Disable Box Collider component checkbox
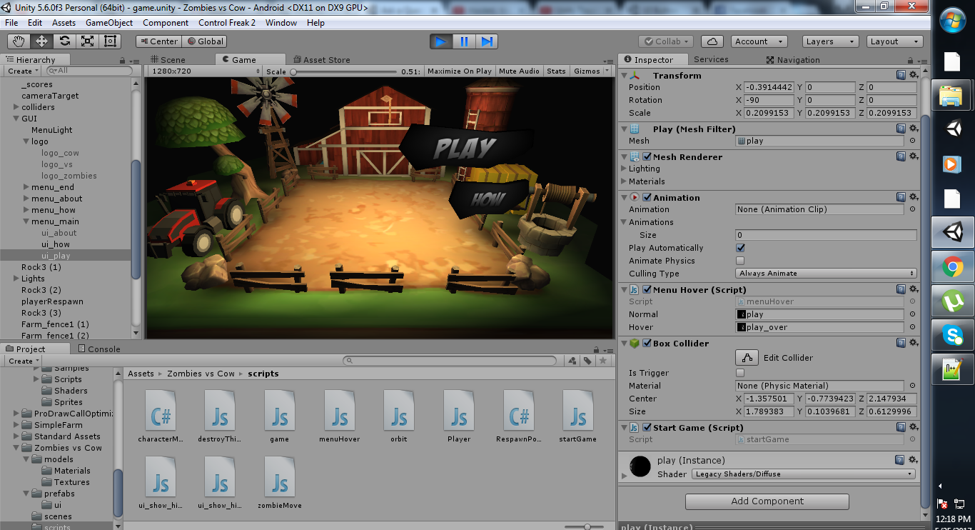Screen dimensions: 975x530 tap(647, 343)
